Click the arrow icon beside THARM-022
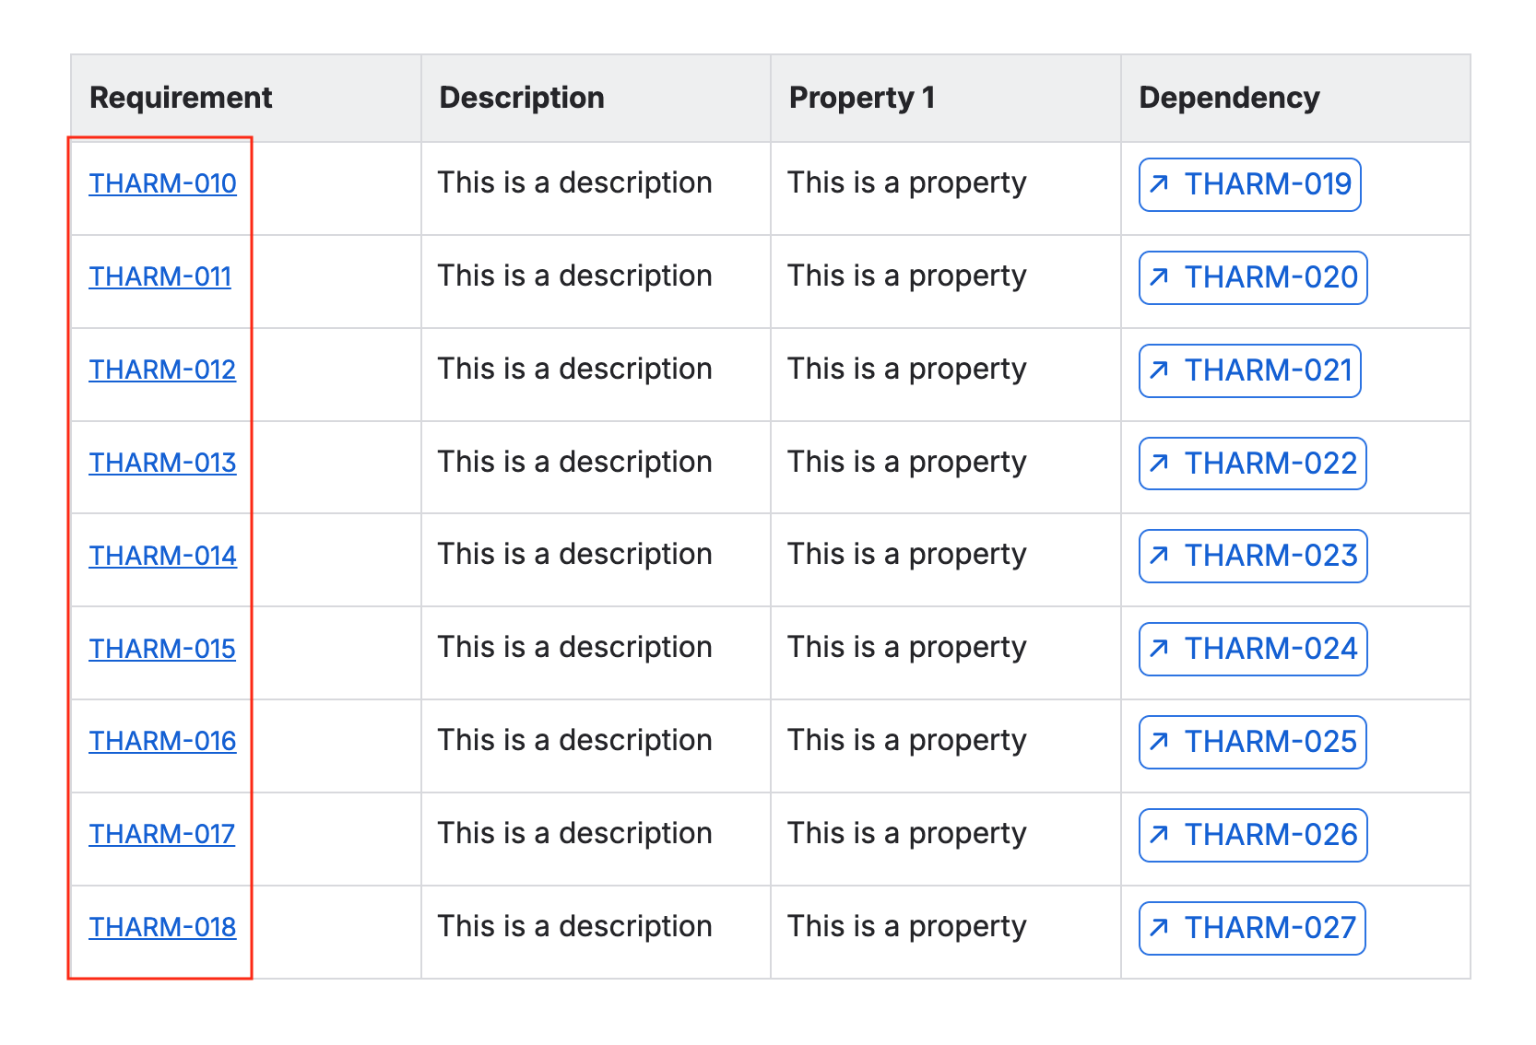This screenshot has width=1536, height=1045. 1160,464
